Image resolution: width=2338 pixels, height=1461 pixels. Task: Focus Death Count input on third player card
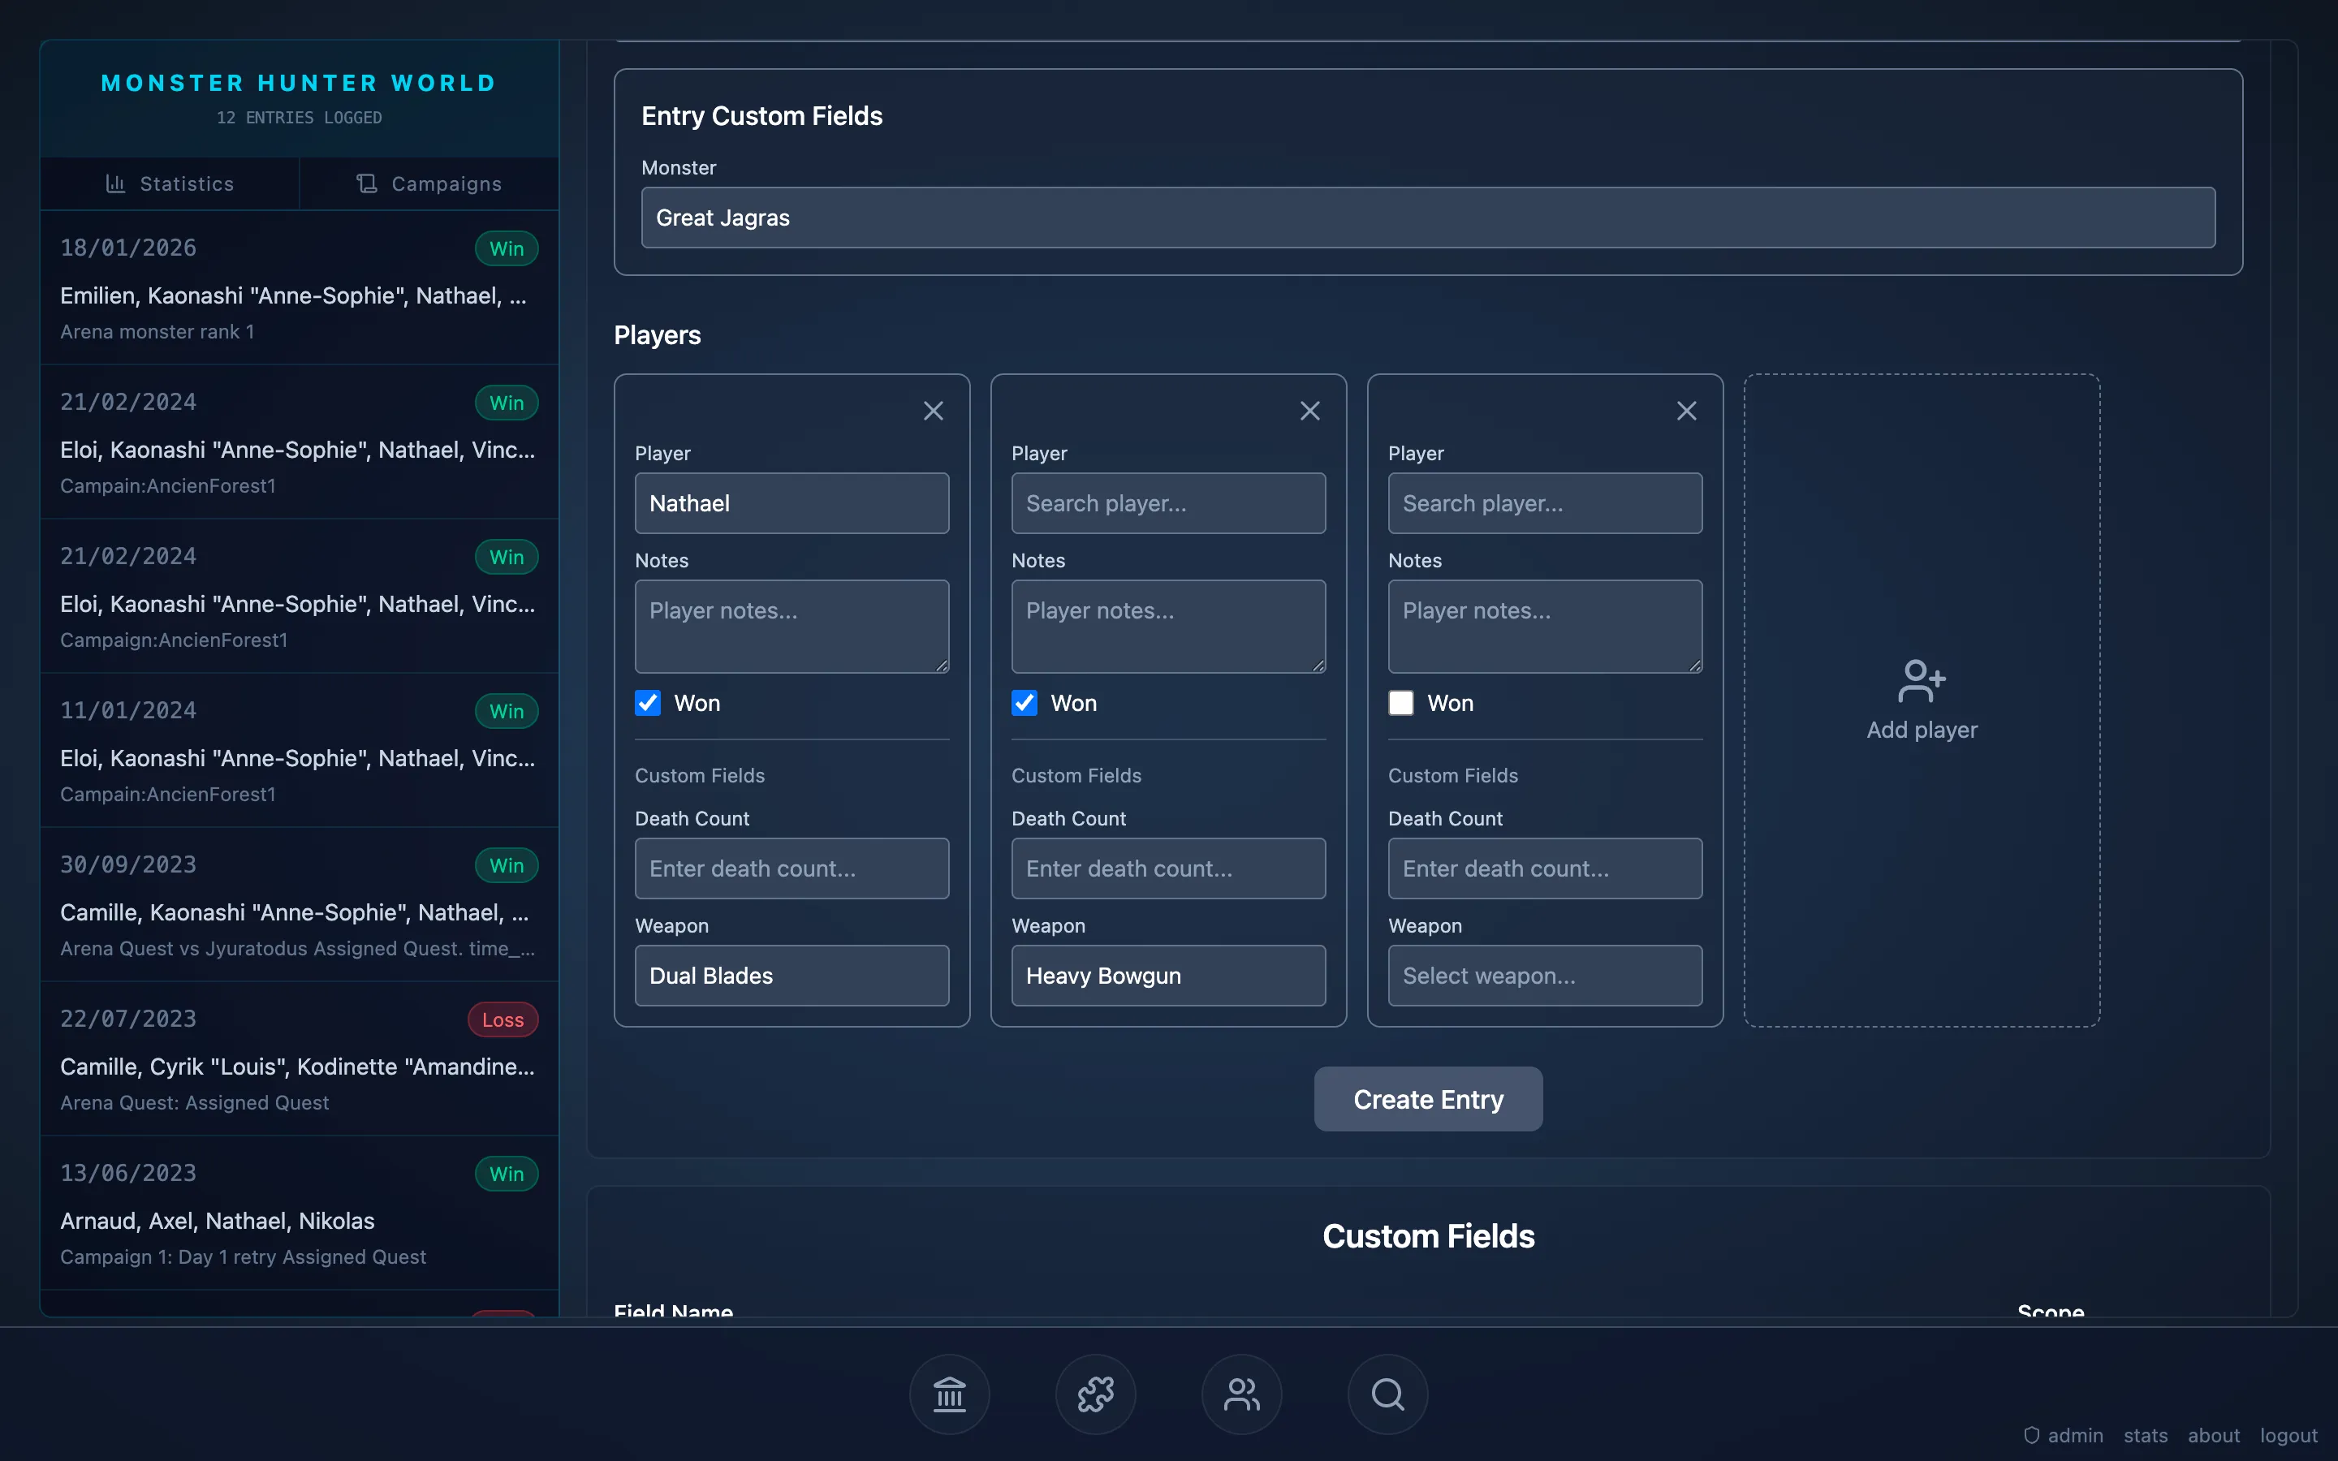(1546, 868)
